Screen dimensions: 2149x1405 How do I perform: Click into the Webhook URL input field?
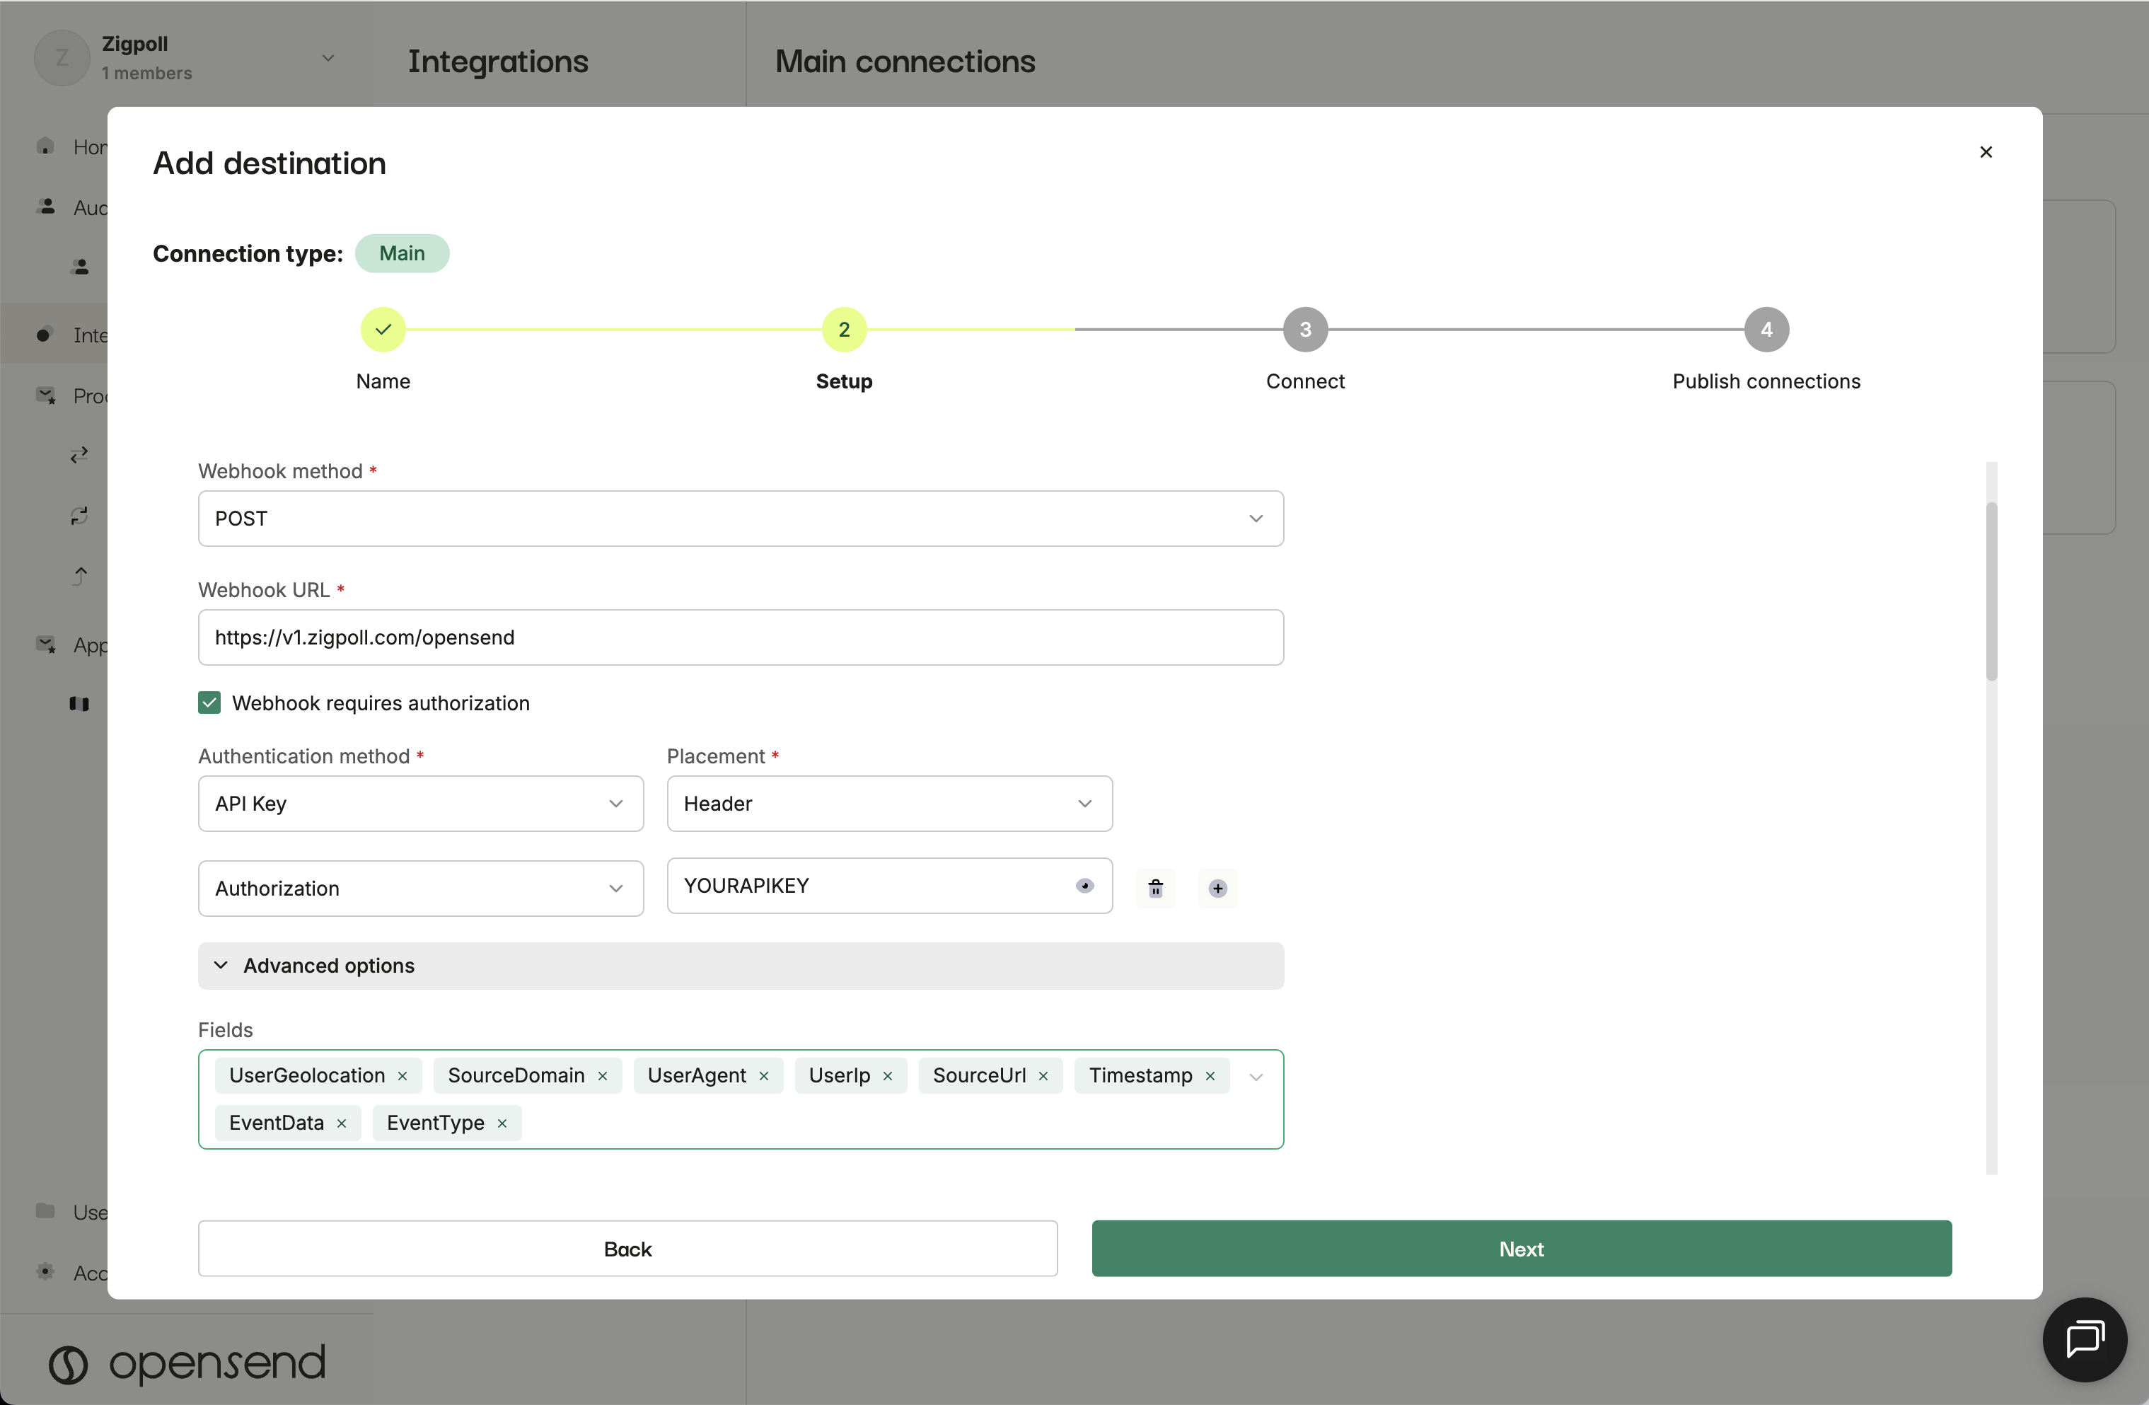(x=741, y=637)
